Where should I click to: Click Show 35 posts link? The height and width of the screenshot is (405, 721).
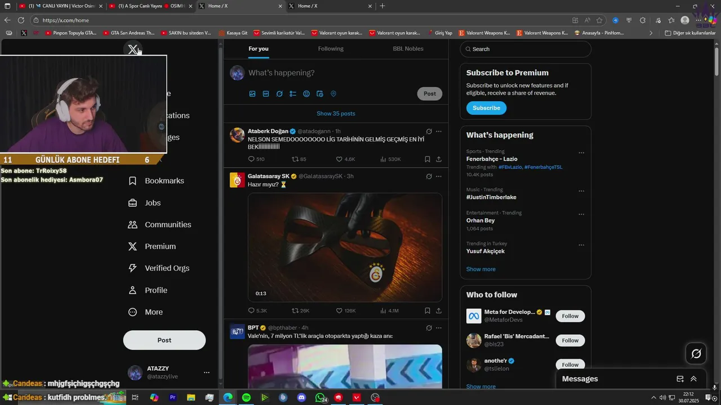[336, 114]
